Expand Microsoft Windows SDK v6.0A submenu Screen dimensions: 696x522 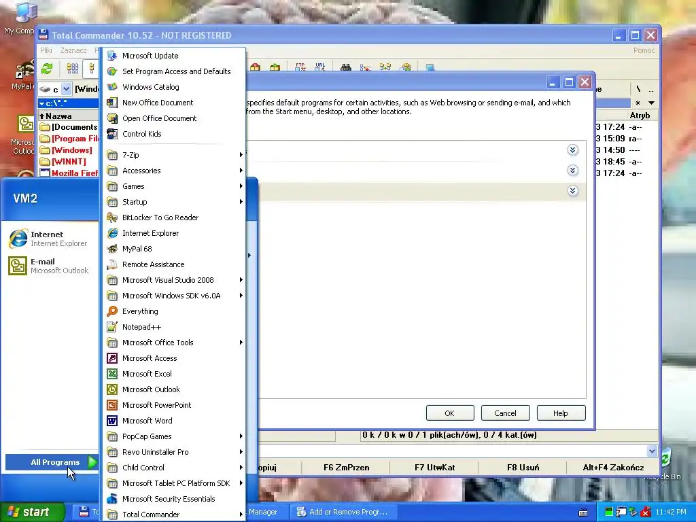point(174,296)
